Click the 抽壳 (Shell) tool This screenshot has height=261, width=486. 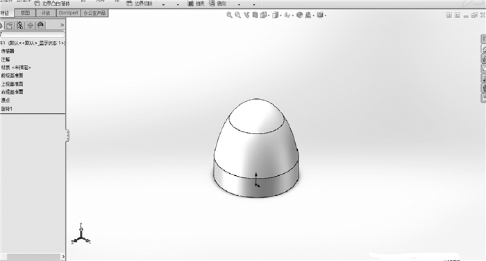pyautogui.click(x=196, y=3)
